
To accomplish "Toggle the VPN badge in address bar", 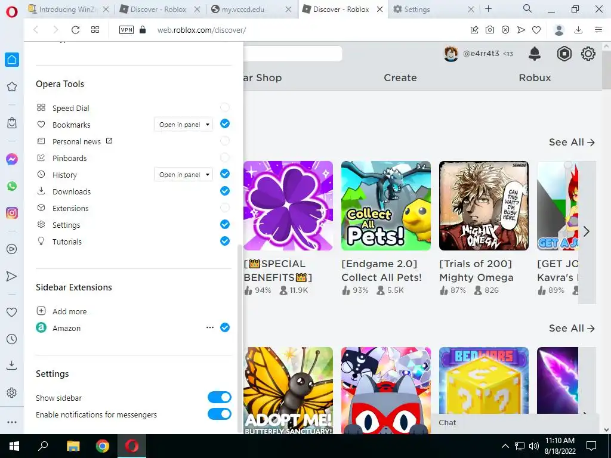I will (126, 30).
